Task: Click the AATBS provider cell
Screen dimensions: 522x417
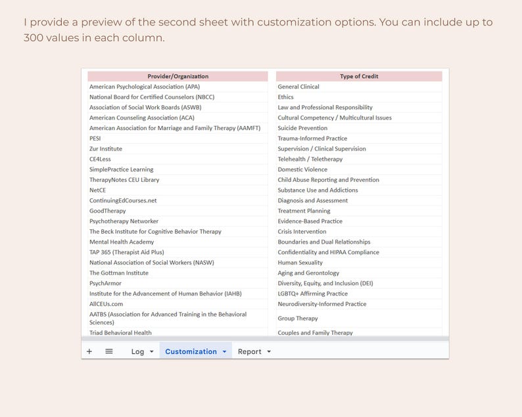Action: [x=178, y=318]
